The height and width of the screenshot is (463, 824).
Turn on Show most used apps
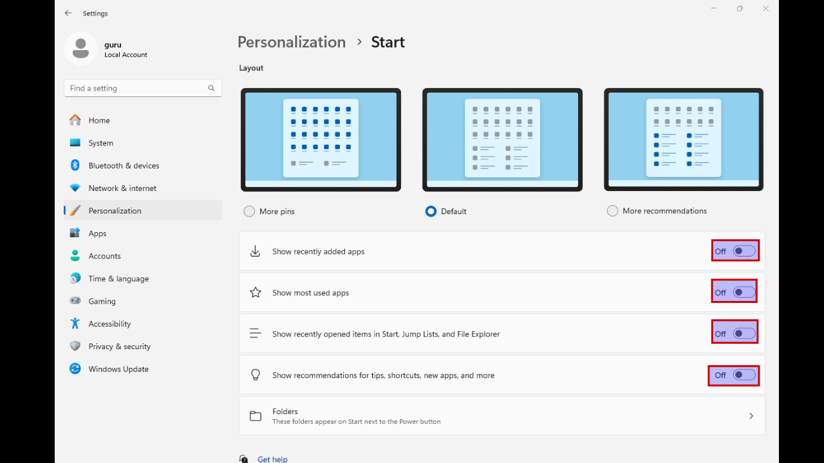(744, 293)
